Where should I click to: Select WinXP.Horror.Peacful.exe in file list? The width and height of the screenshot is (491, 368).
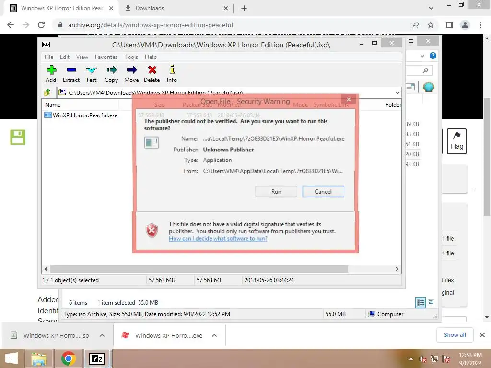click(85, 115)
